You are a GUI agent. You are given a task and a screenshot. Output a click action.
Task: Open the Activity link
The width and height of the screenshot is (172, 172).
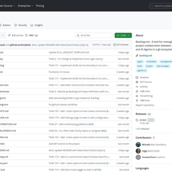pyautogui.click(x=144, y=87)
